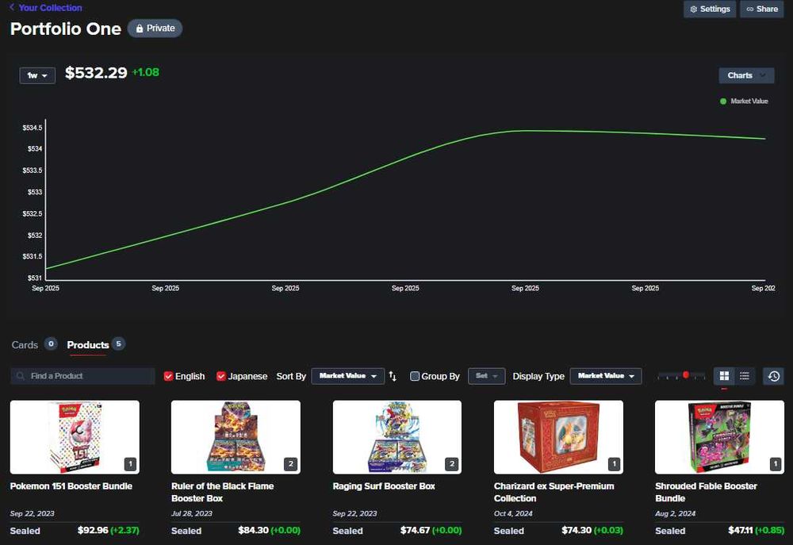Click Pokemon 151 Booster Bundle title
This screenshot has height=545, width=793.
[71, 486]
